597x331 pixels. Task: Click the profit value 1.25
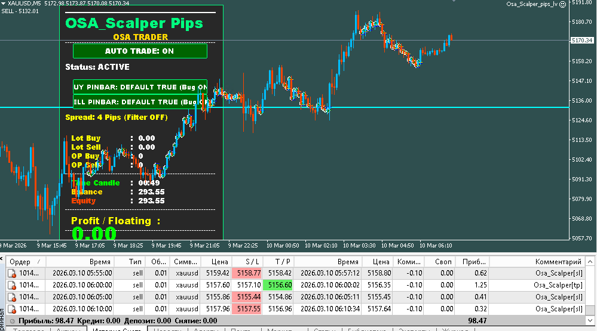(x=481, y=285)
